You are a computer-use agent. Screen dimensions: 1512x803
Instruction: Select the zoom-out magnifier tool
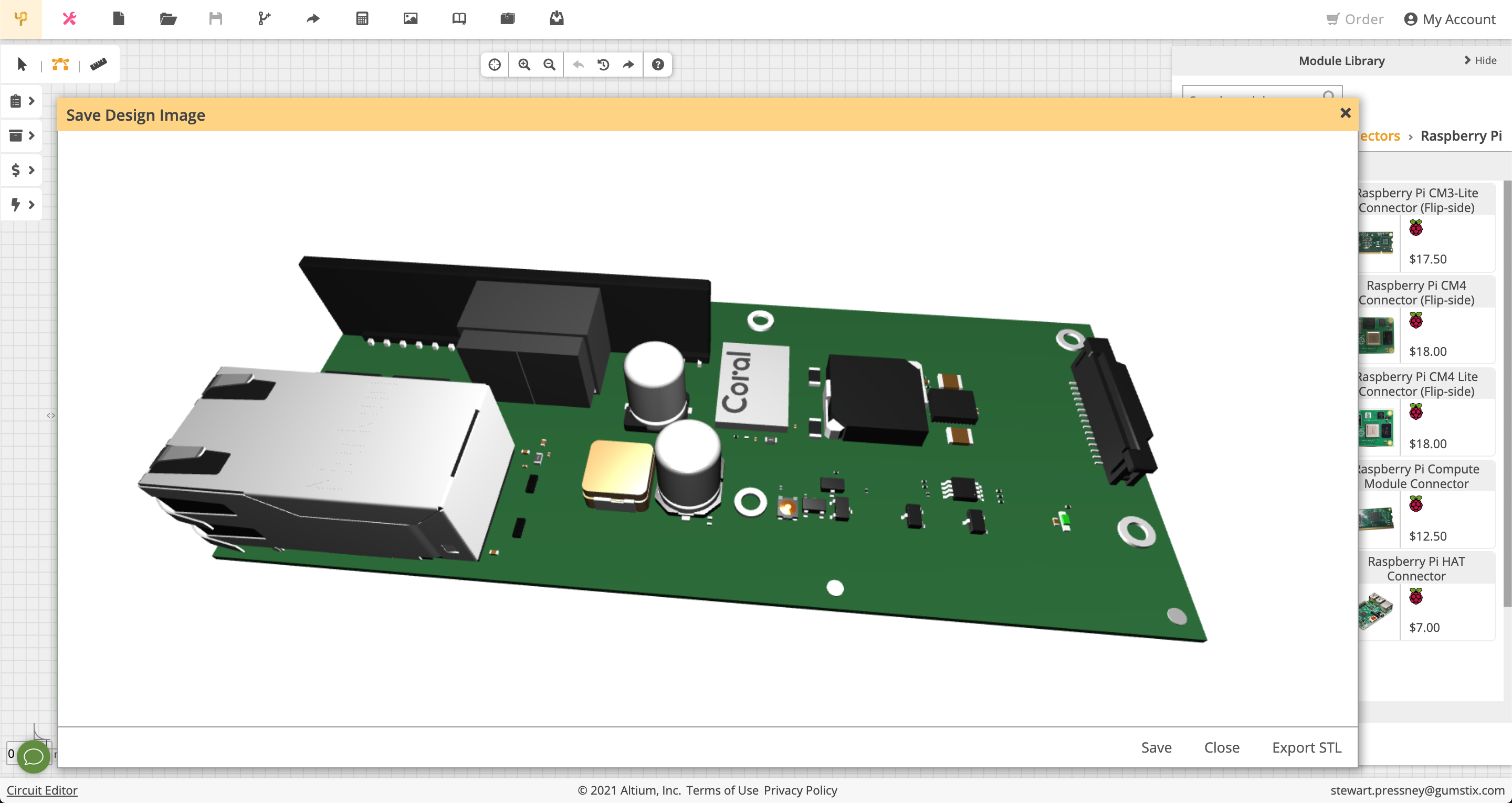(x=548, y=65)
